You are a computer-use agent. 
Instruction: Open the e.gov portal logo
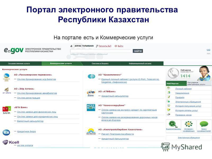14,50
